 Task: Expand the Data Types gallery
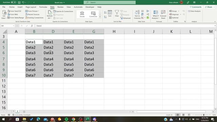100,17
